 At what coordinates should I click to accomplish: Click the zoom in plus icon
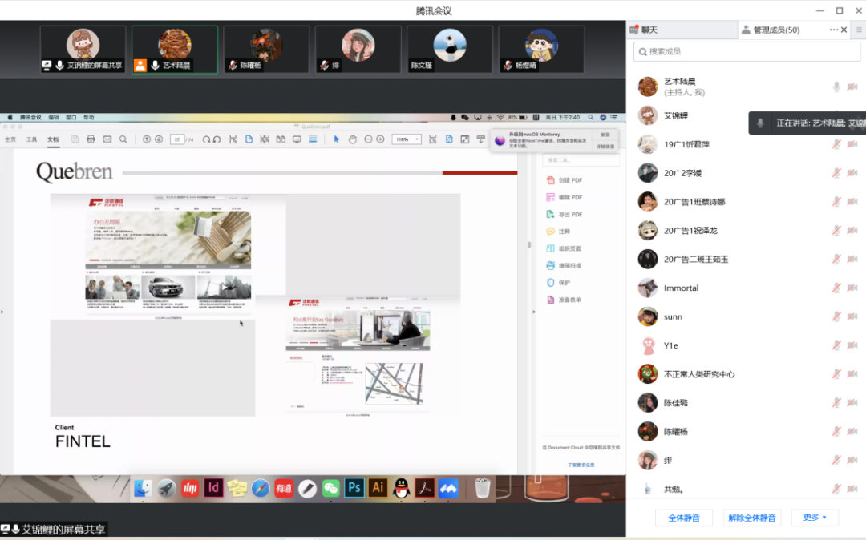(x=380, y=139)
